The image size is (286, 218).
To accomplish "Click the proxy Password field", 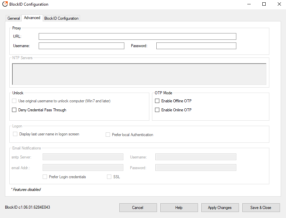I will pos(196,45).
